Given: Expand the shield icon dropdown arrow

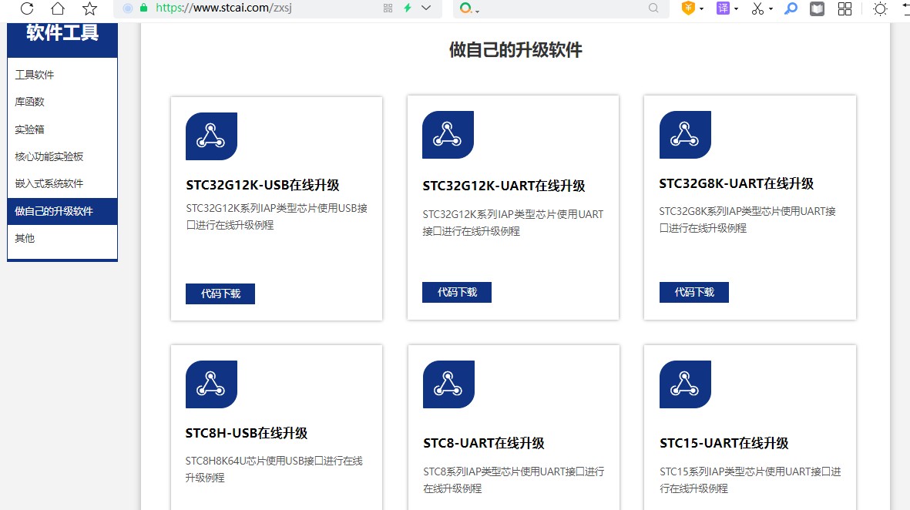Looking at the screenshot, I should pyautogui.click(x=702, y=8).
